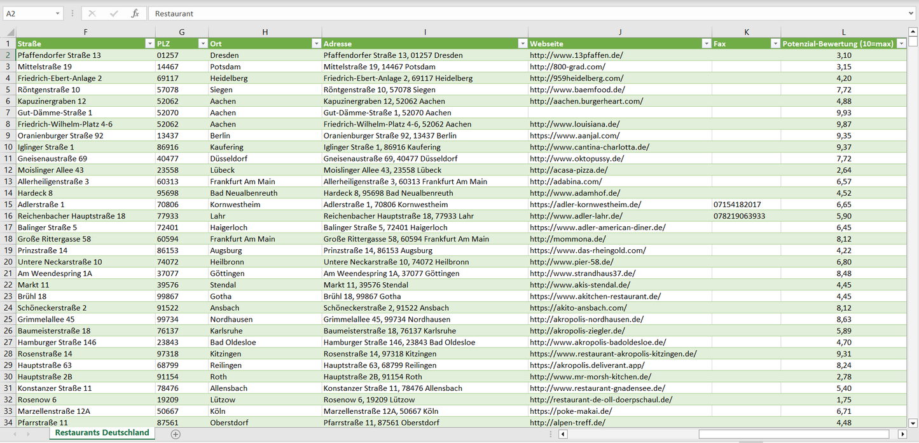Image resolution: width=919 pixels, height=443 pixels.
Task: Click the horizontal scrollbar right arrow
Action: (x=902, y=434)
